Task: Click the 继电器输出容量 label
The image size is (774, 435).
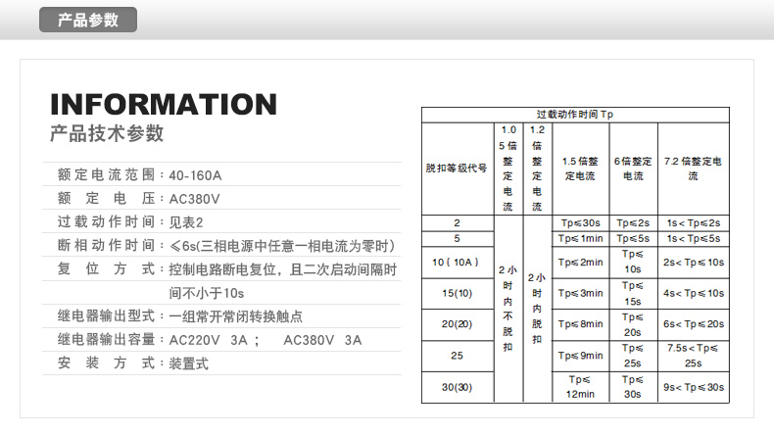Action: [x=106, y=340]
